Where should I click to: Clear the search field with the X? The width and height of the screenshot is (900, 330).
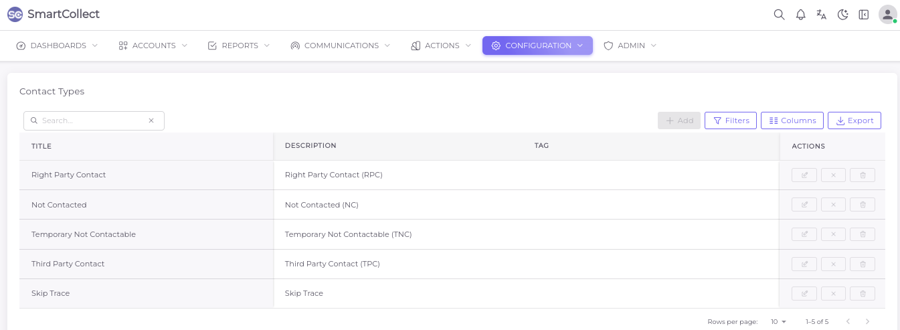(x=151, y=120)
